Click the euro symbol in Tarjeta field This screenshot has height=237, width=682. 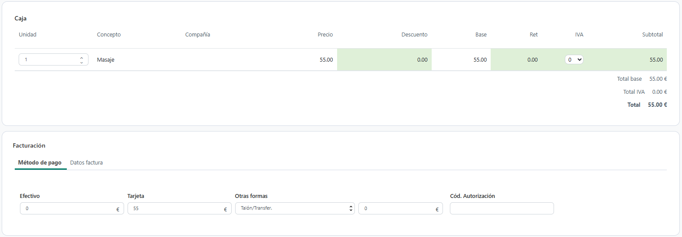pos(225,209)
